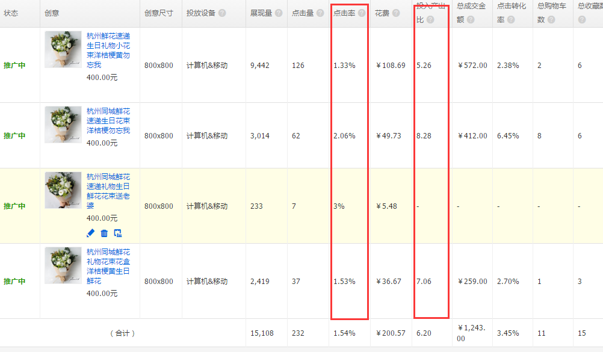Click help icon next to 点击量 header

(x=320, y=13)
